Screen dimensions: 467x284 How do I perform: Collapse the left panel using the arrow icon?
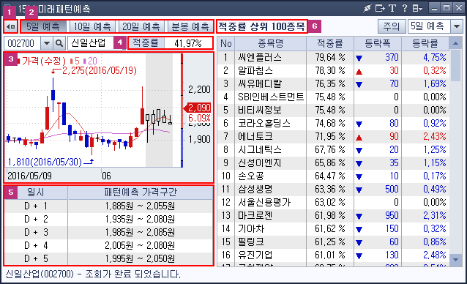pyautogui.click(x=11, y=27)
